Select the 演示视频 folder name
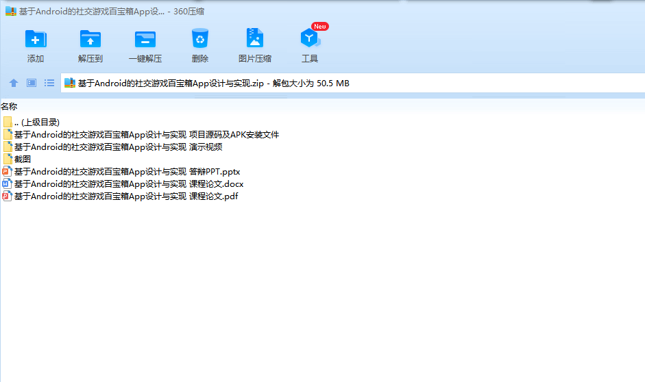 pos(119,147)
